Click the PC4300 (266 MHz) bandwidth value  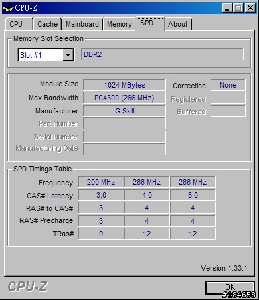coord(124,98)
